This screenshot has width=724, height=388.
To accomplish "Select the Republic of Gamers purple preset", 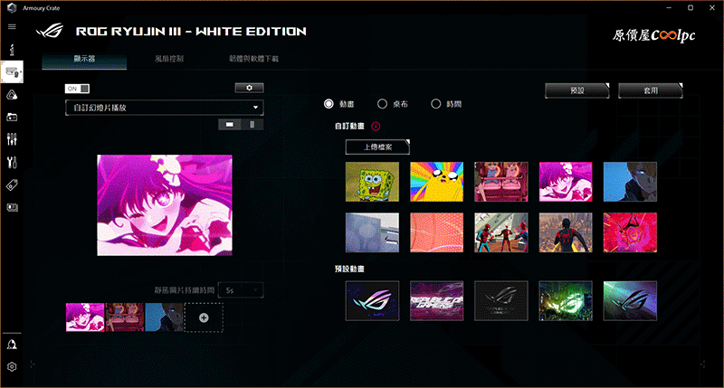I will (437, 301).
